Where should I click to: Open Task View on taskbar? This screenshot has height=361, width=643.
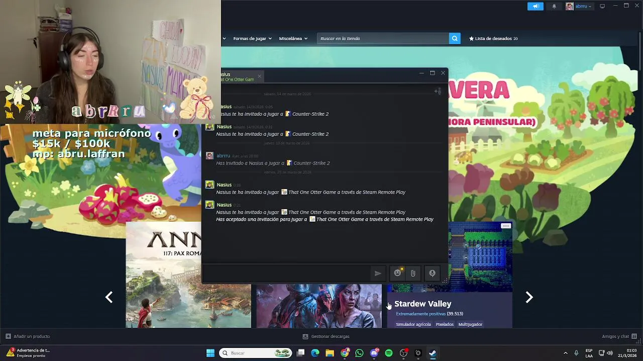(x=300, y=353)
